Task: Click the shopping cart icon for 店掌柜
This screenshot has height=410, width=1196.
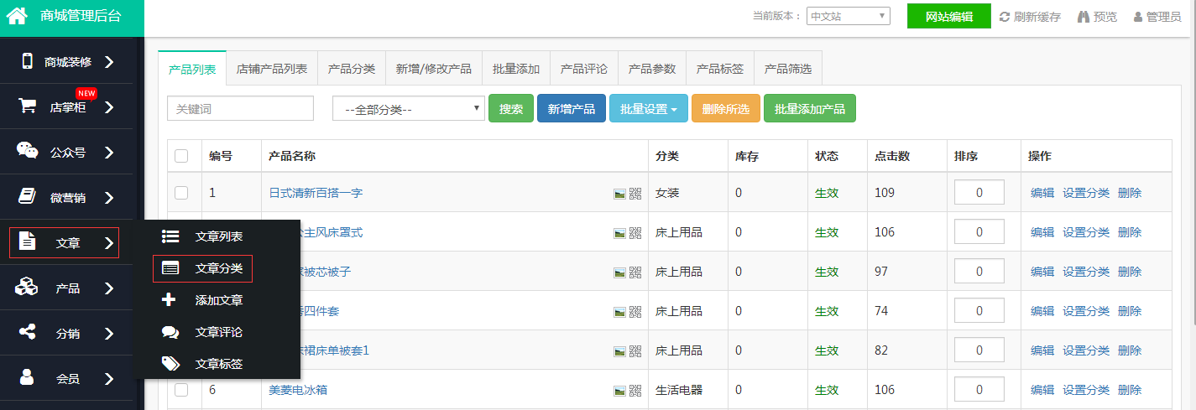Action: (28, 106)
